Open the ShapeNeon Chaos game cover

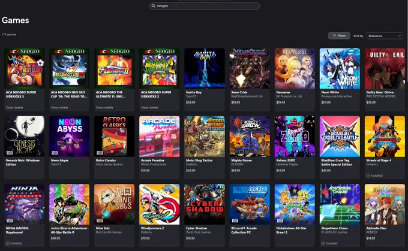coord(340,204)
